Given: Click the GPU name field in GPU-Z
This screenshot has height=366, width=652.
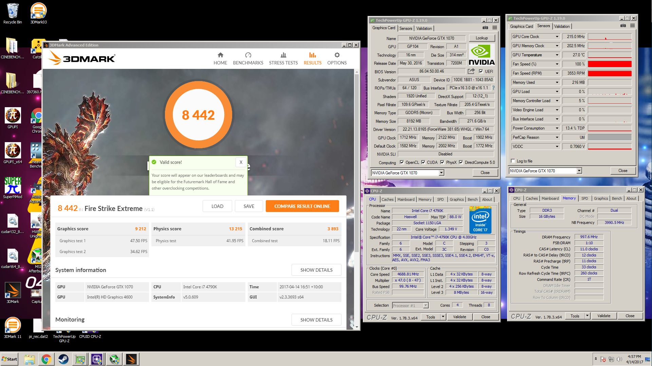Looking at the screenshot, I should (x=431, y=38).
